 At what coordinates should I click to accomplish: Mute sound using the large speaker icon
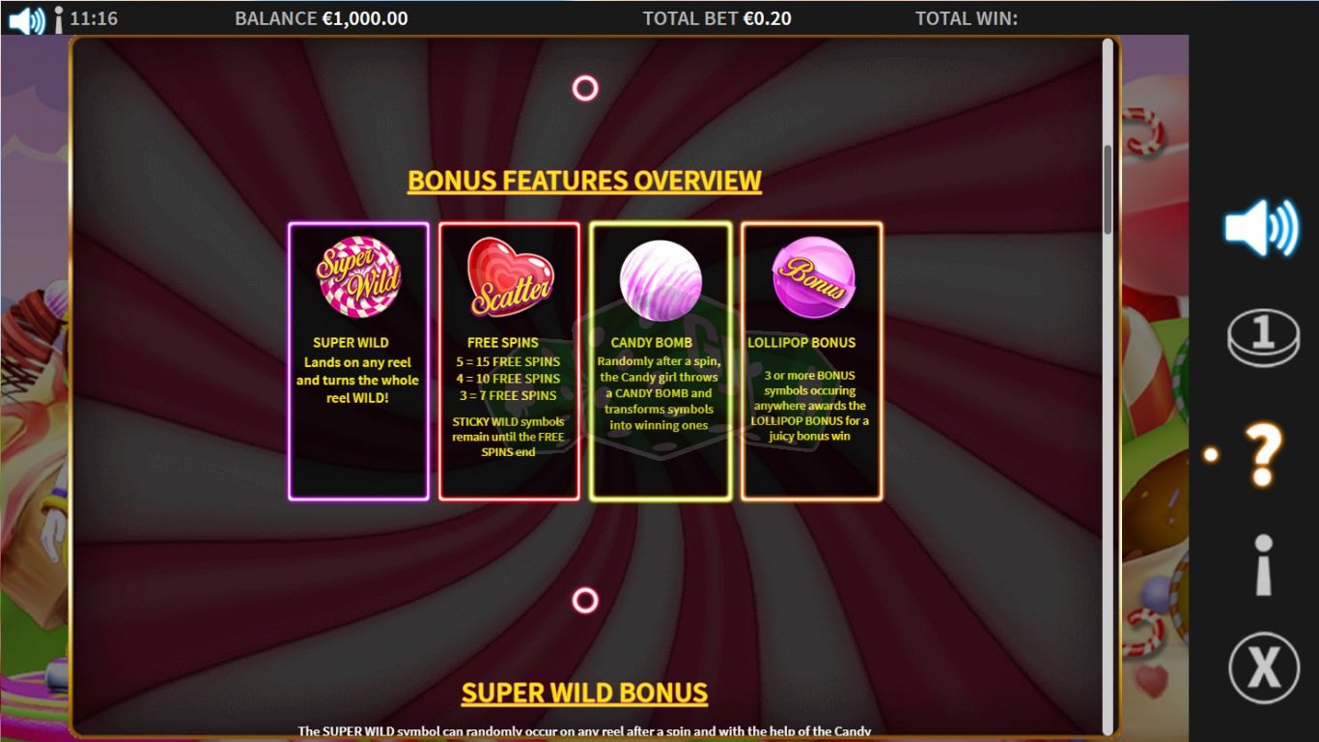[1262, 228]
